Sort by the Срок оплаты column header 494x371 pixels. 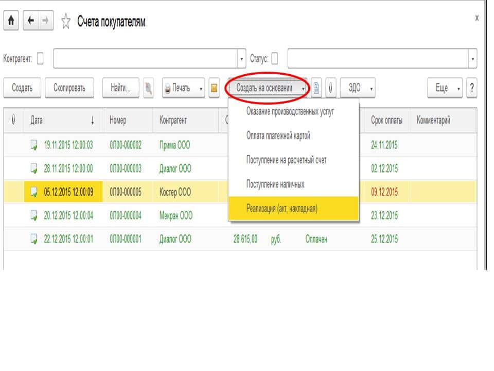(386, 120)
